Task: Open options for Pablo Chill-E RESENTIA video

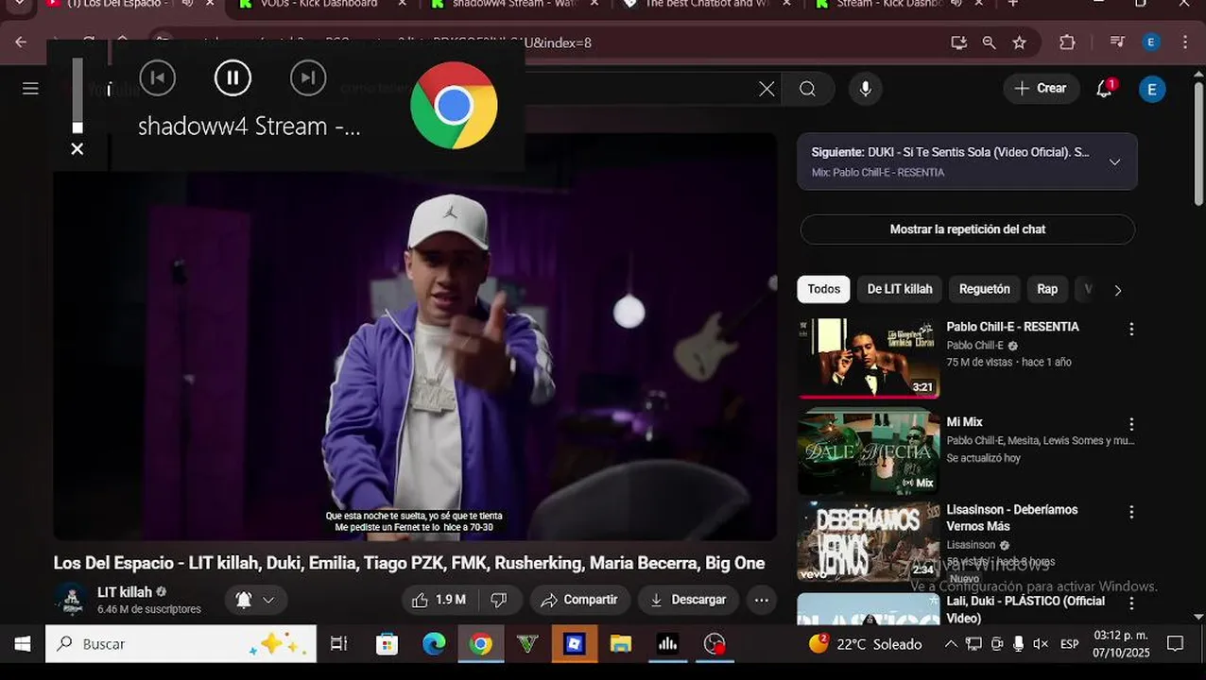Action: [1130, 330]
